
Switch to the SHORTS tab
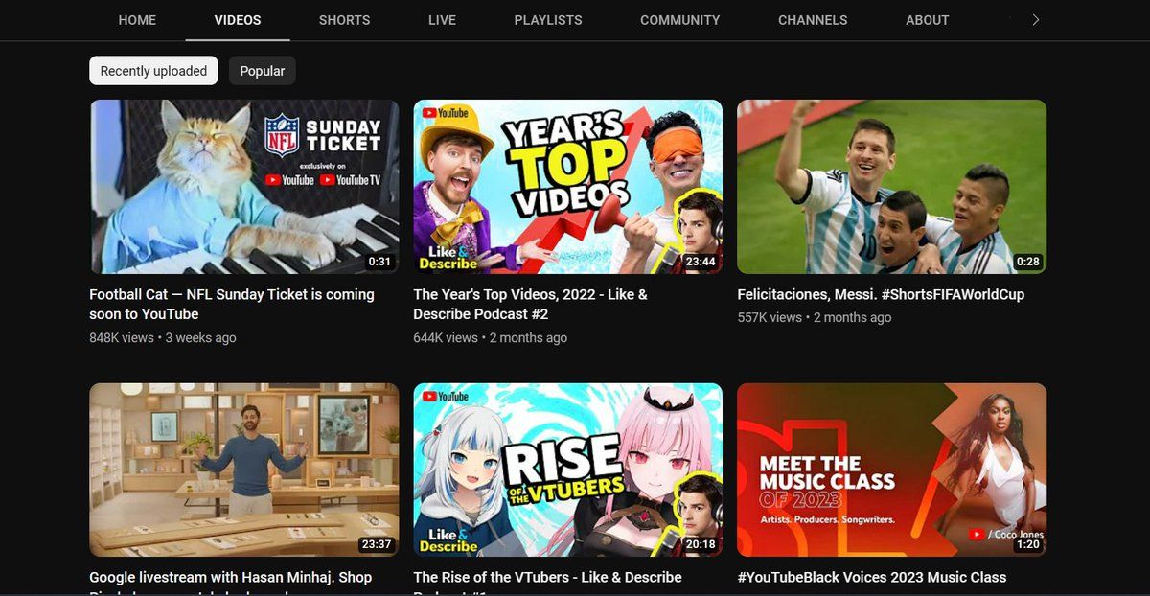pyautogui.click(x=345, y=20)
